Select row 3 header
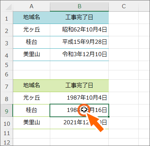Viewport: 150px width, 146px height. click(x=6, y=42)
